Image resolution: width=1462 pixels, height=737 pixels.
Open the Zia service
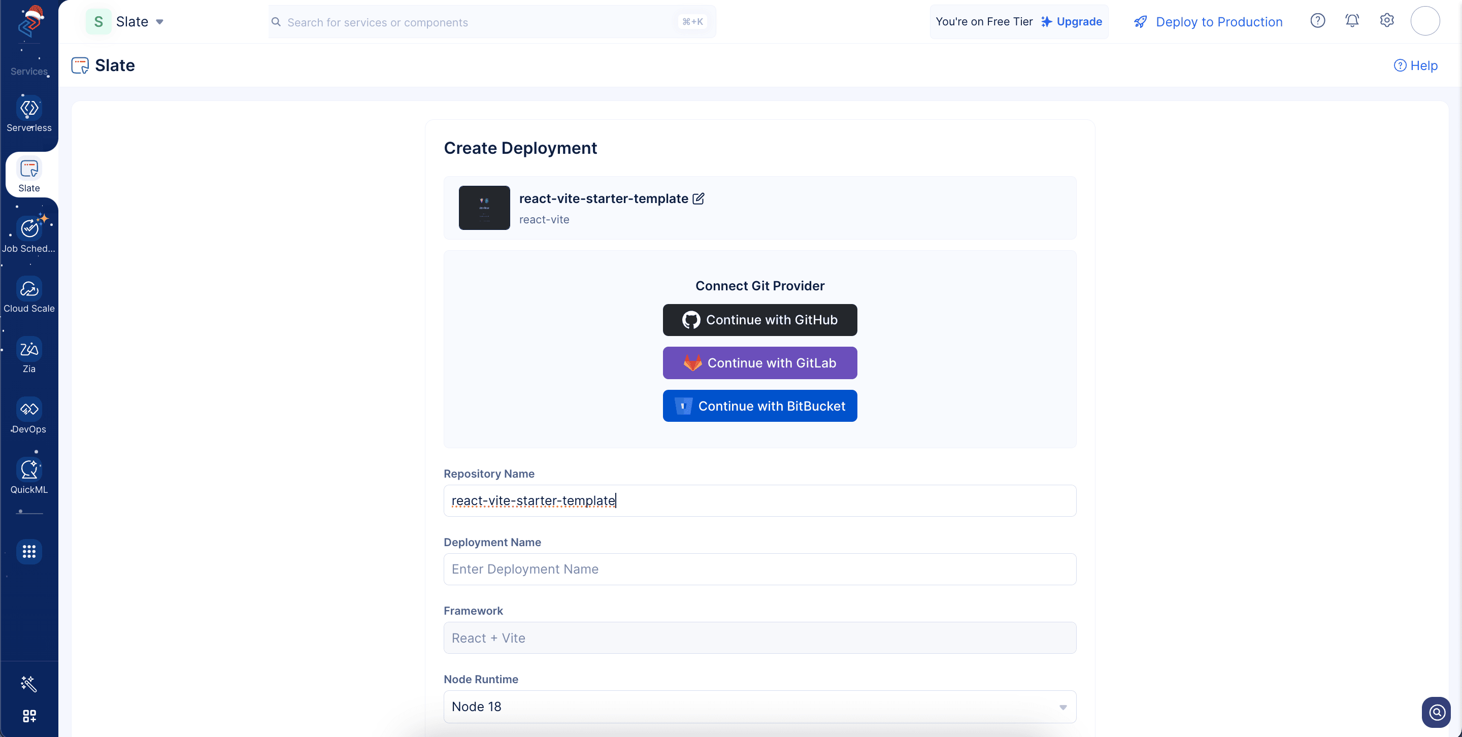pos(29,356)
